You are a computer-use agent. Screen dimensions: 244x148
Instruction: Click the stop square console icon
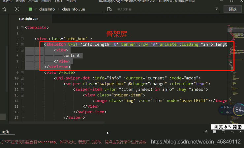[x=215, y=132]
